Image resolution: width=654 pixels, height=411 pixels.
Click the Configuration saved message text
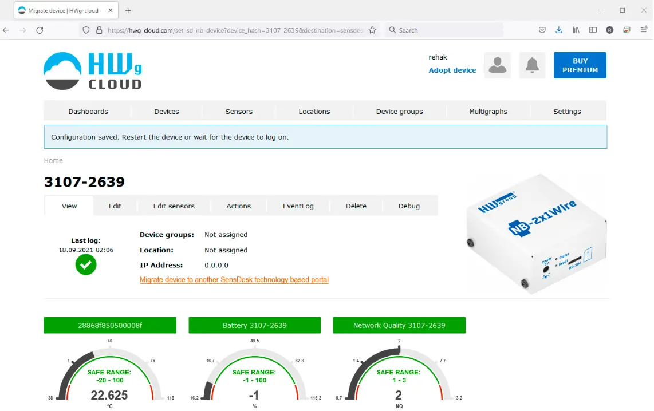coord(170,137)
